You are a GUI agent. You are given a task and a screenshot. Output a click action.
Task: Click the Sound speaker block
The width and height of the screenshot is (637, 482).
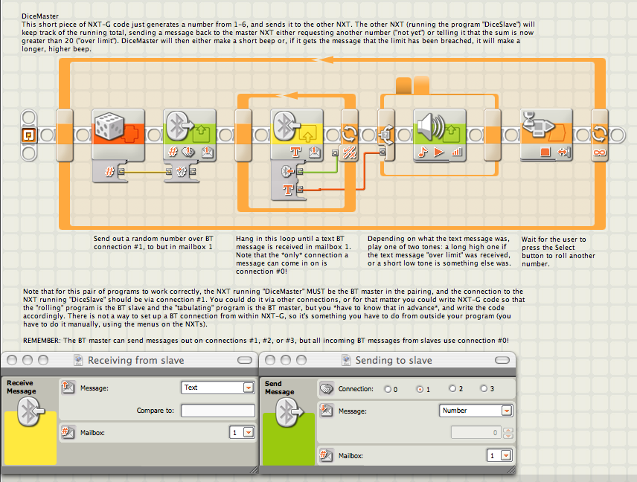(440, 135)
